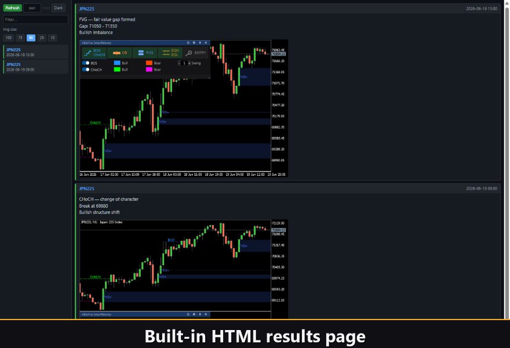
Task: Open the EQH EQL tab
Action: pos(170,53)
